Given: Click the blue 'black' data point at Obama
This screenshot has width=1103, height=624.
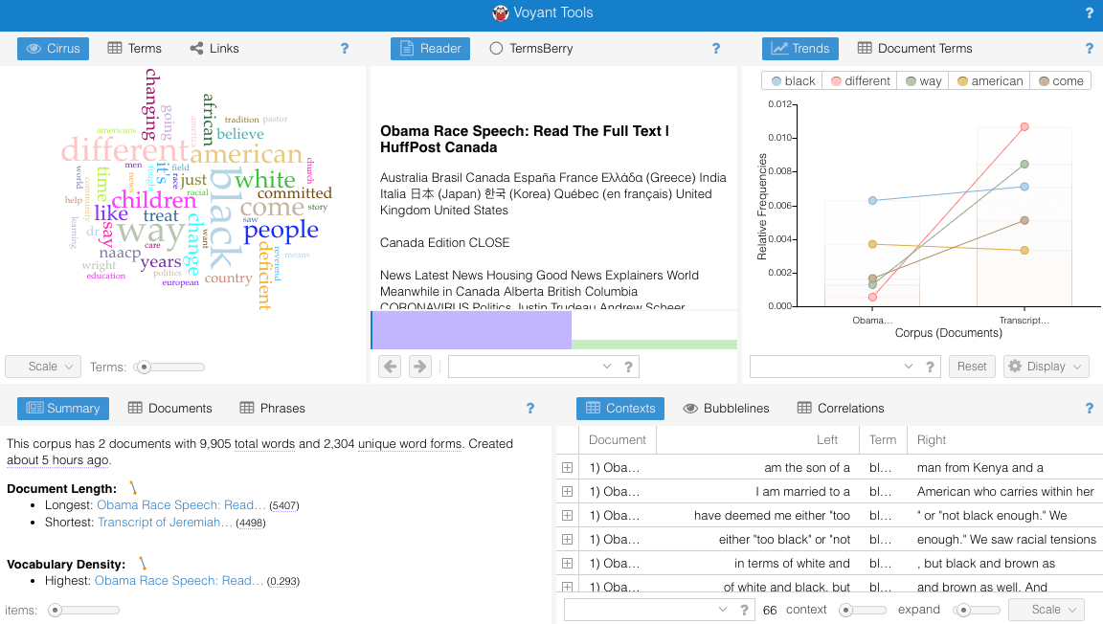Looking at the screenshot, I should click(872, 200).
